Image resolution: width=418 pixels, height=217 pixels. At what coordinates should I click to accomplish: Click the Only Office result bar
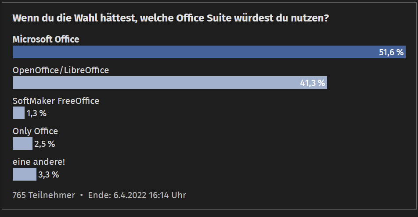coord(22,144)
